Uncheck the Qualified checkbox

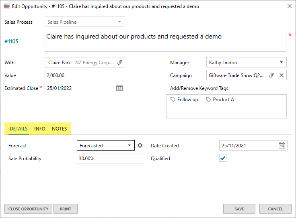tap(223, 159)
